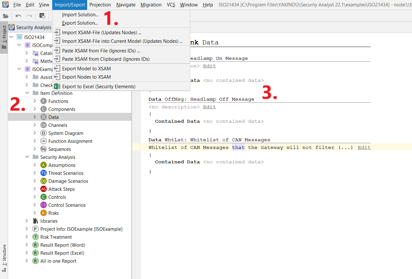Choose Export Model to XSAM
This screenshot has height=279, width=412.
pos(87,68)
